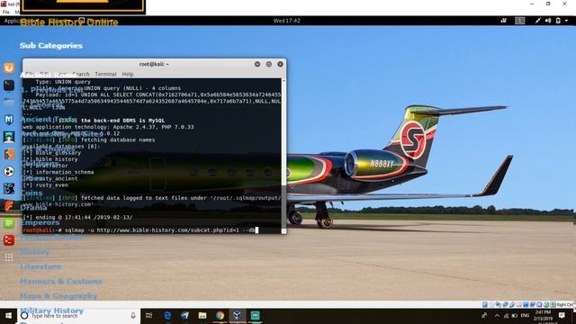Open File Explorer from the taskbar

[202, 316]
